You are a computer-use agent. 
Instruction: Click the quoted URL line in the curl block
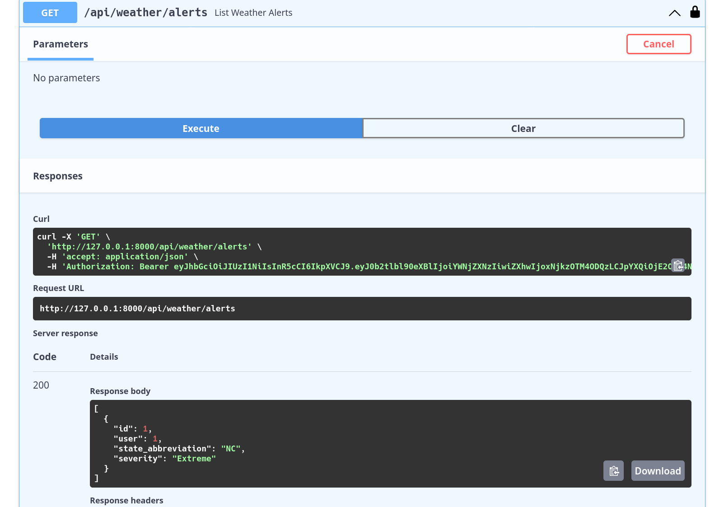[x=154, y=247]
